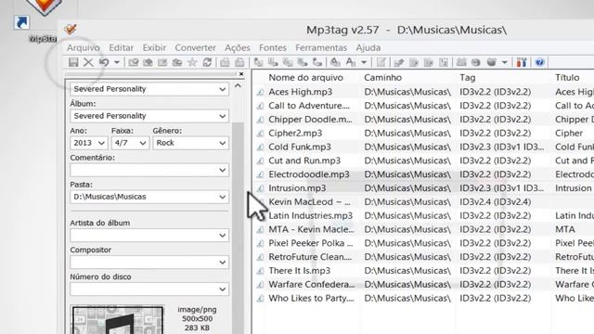This screenshot has height=334, width=594.
Task: Click ID3v2.4 tag cell of Kevin MacLeod row
Action: pos(495,202)
